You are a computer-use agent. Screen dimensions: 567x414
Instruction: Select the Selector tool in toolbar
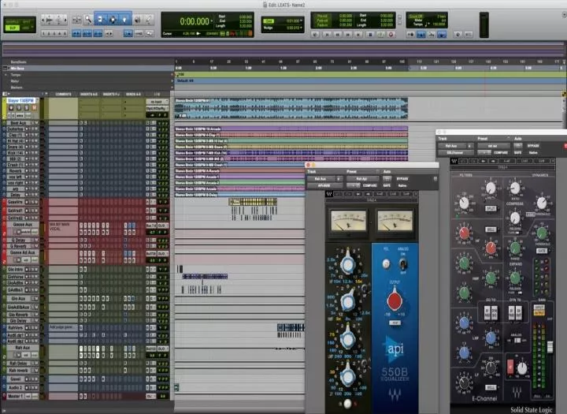tap(113, 20)
